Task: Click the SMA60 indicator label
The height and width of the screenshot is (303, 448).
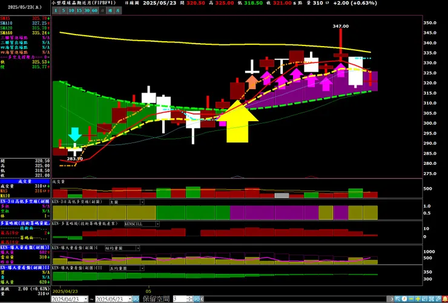Action: 6,33
